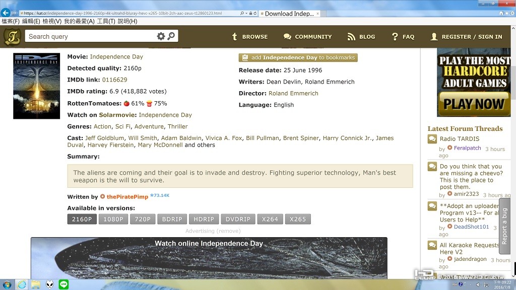516x290 pixels.
Task: Open cast member Will Smith link
Action: (x=143, y=138)
